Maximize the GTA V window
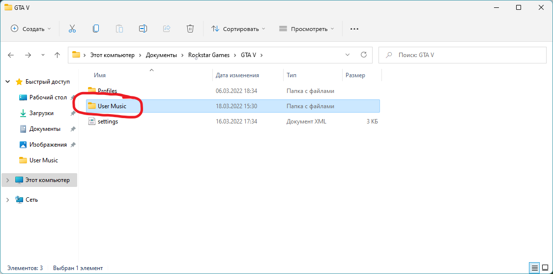The height and width of the screenshot is (274, 553). click(x=519, y=7)
